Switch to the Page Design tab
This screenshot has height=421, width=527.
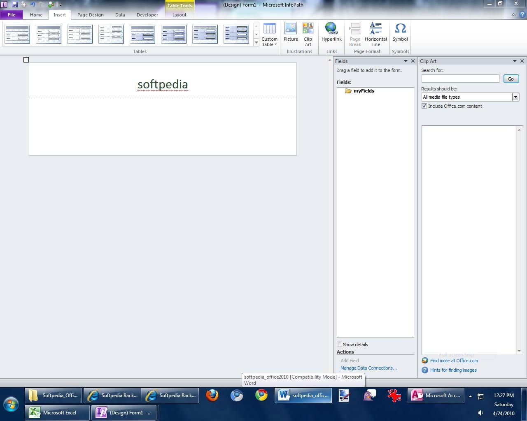(x=90, y=15)
